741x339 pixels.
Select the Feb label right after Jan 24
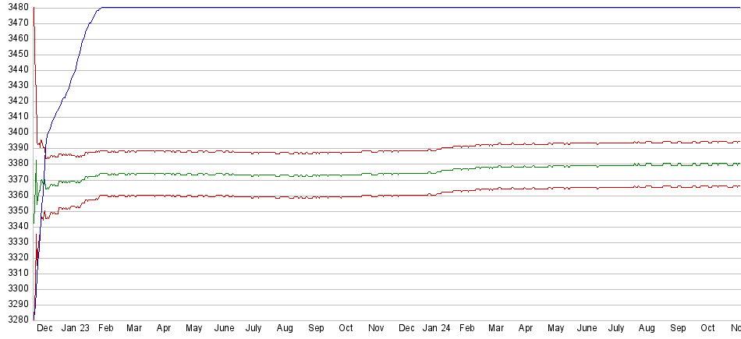click(466, 329)
